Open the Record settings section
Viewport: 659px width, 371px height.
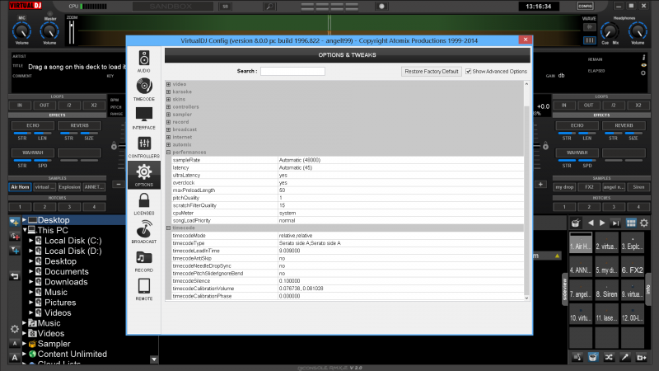143,261
